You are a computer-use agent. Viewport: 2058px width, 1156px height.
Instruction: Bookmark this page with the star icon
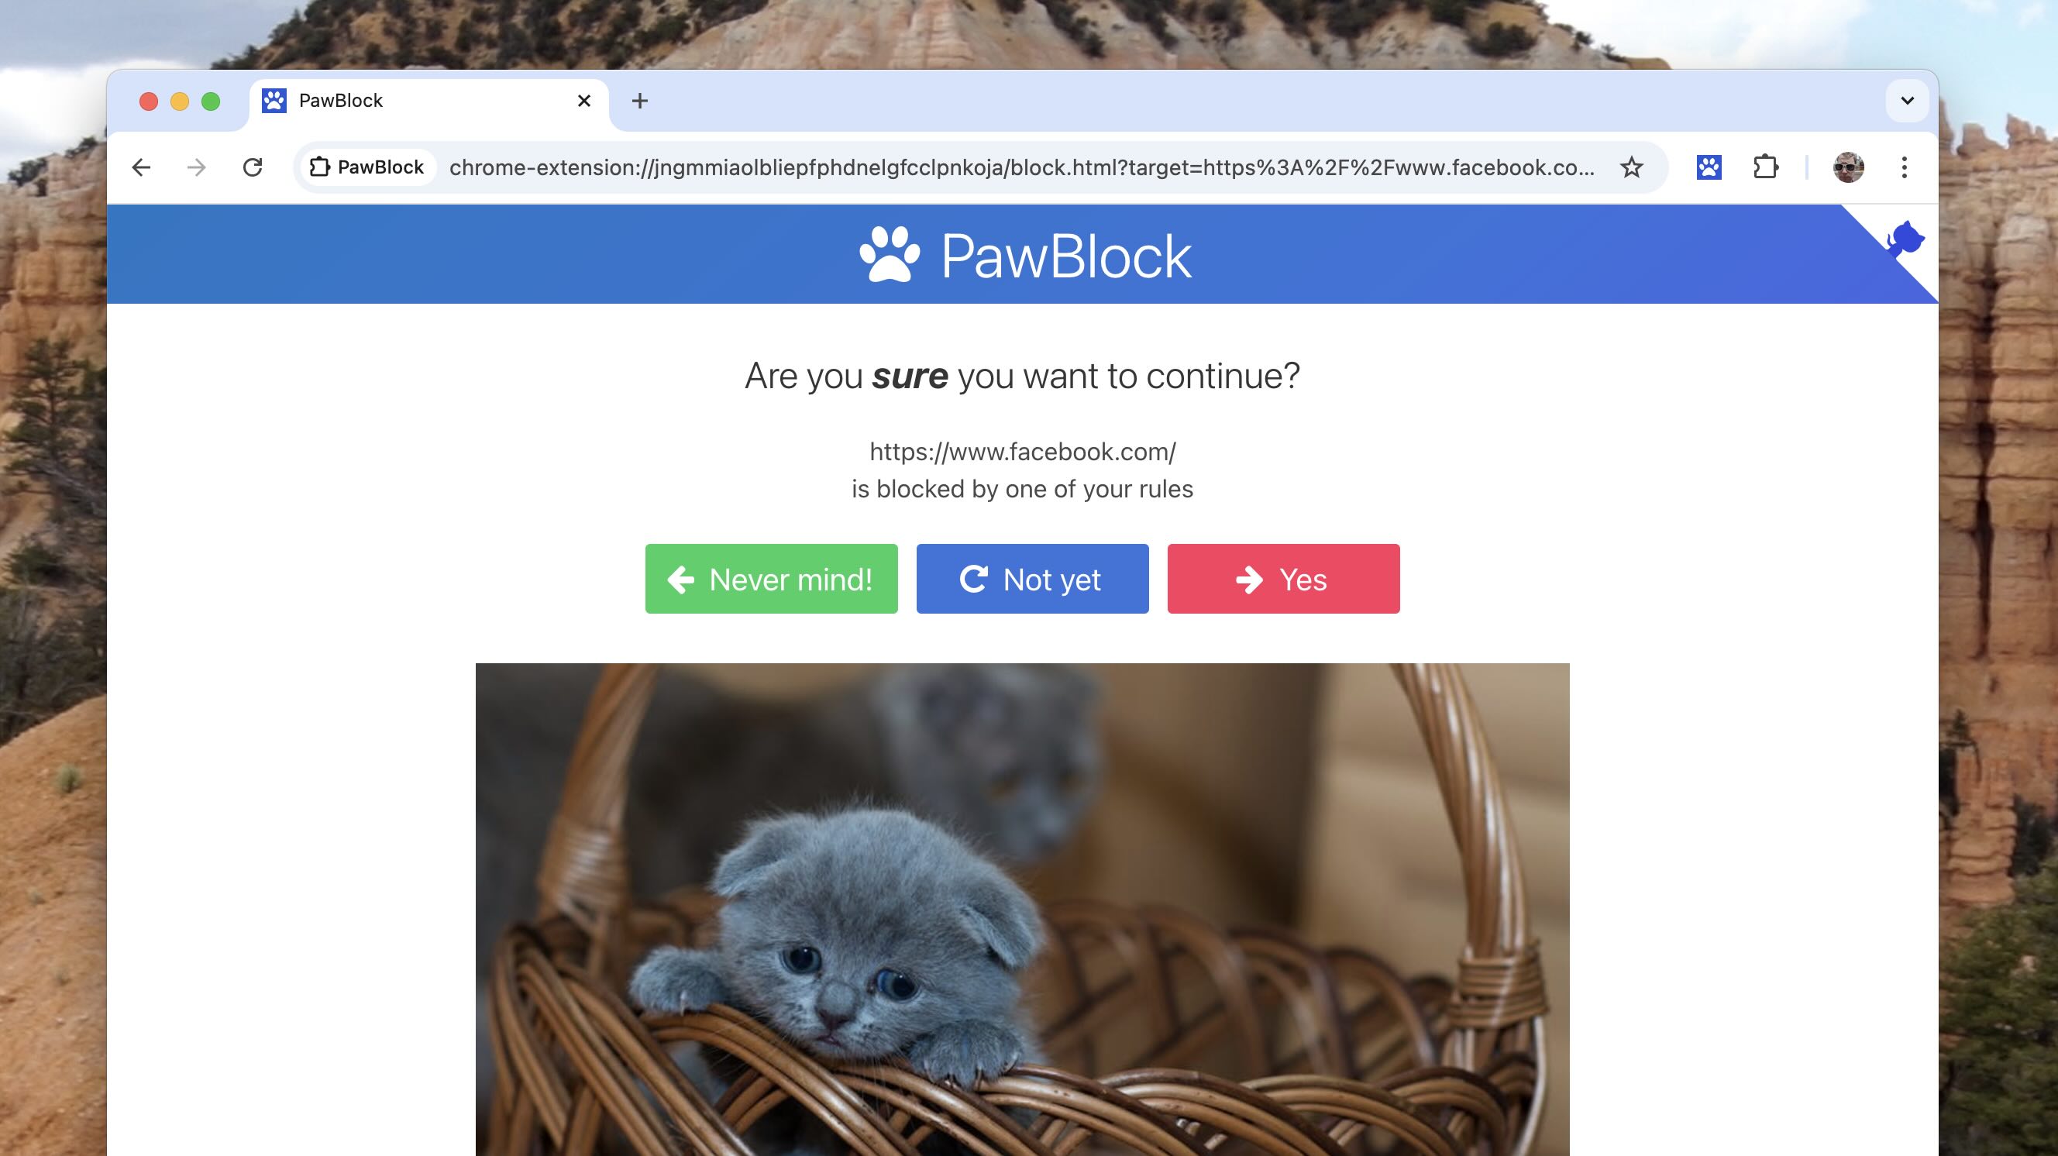[1631, 167]
